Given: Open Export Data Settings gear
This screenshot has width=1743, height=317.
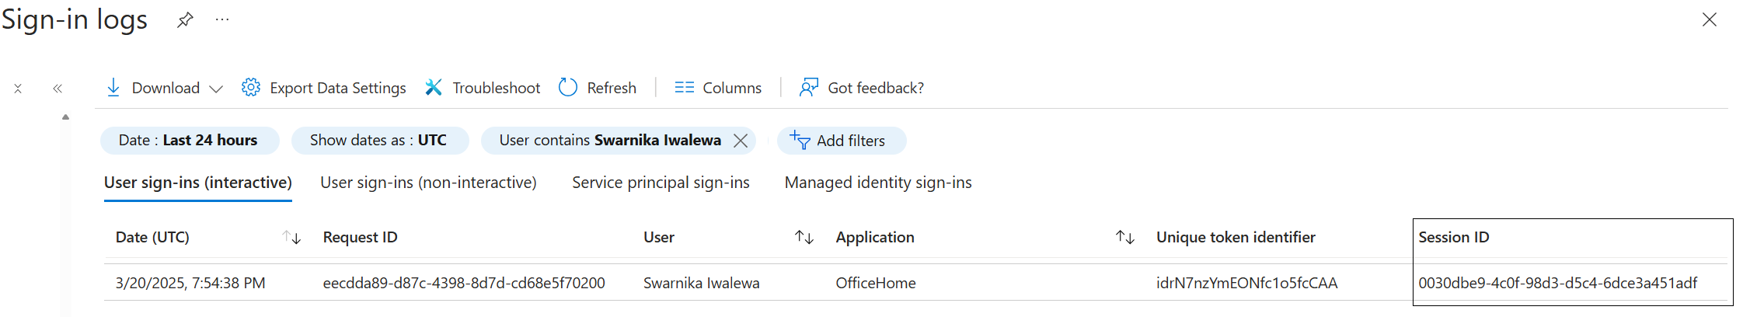Looking at the screenshot, I should tap(251, 88).
